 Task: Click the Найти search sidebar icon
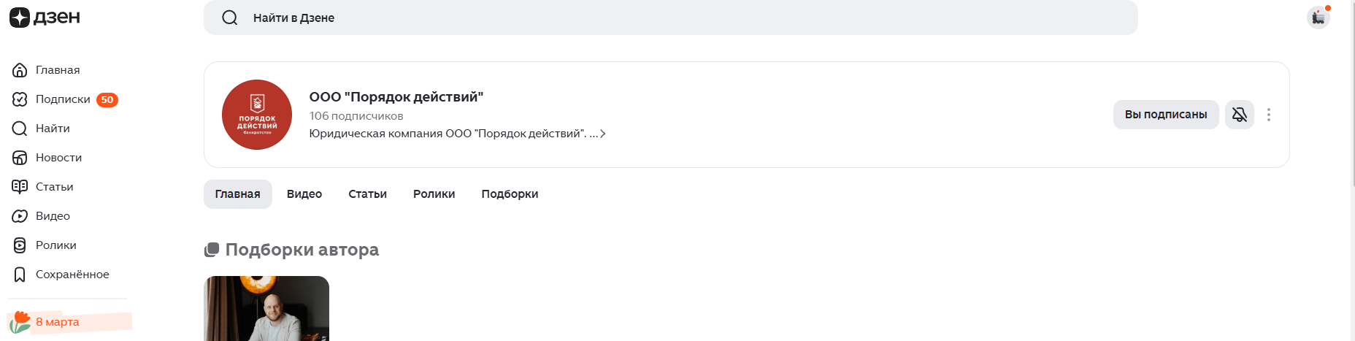[x=20, y=129]
